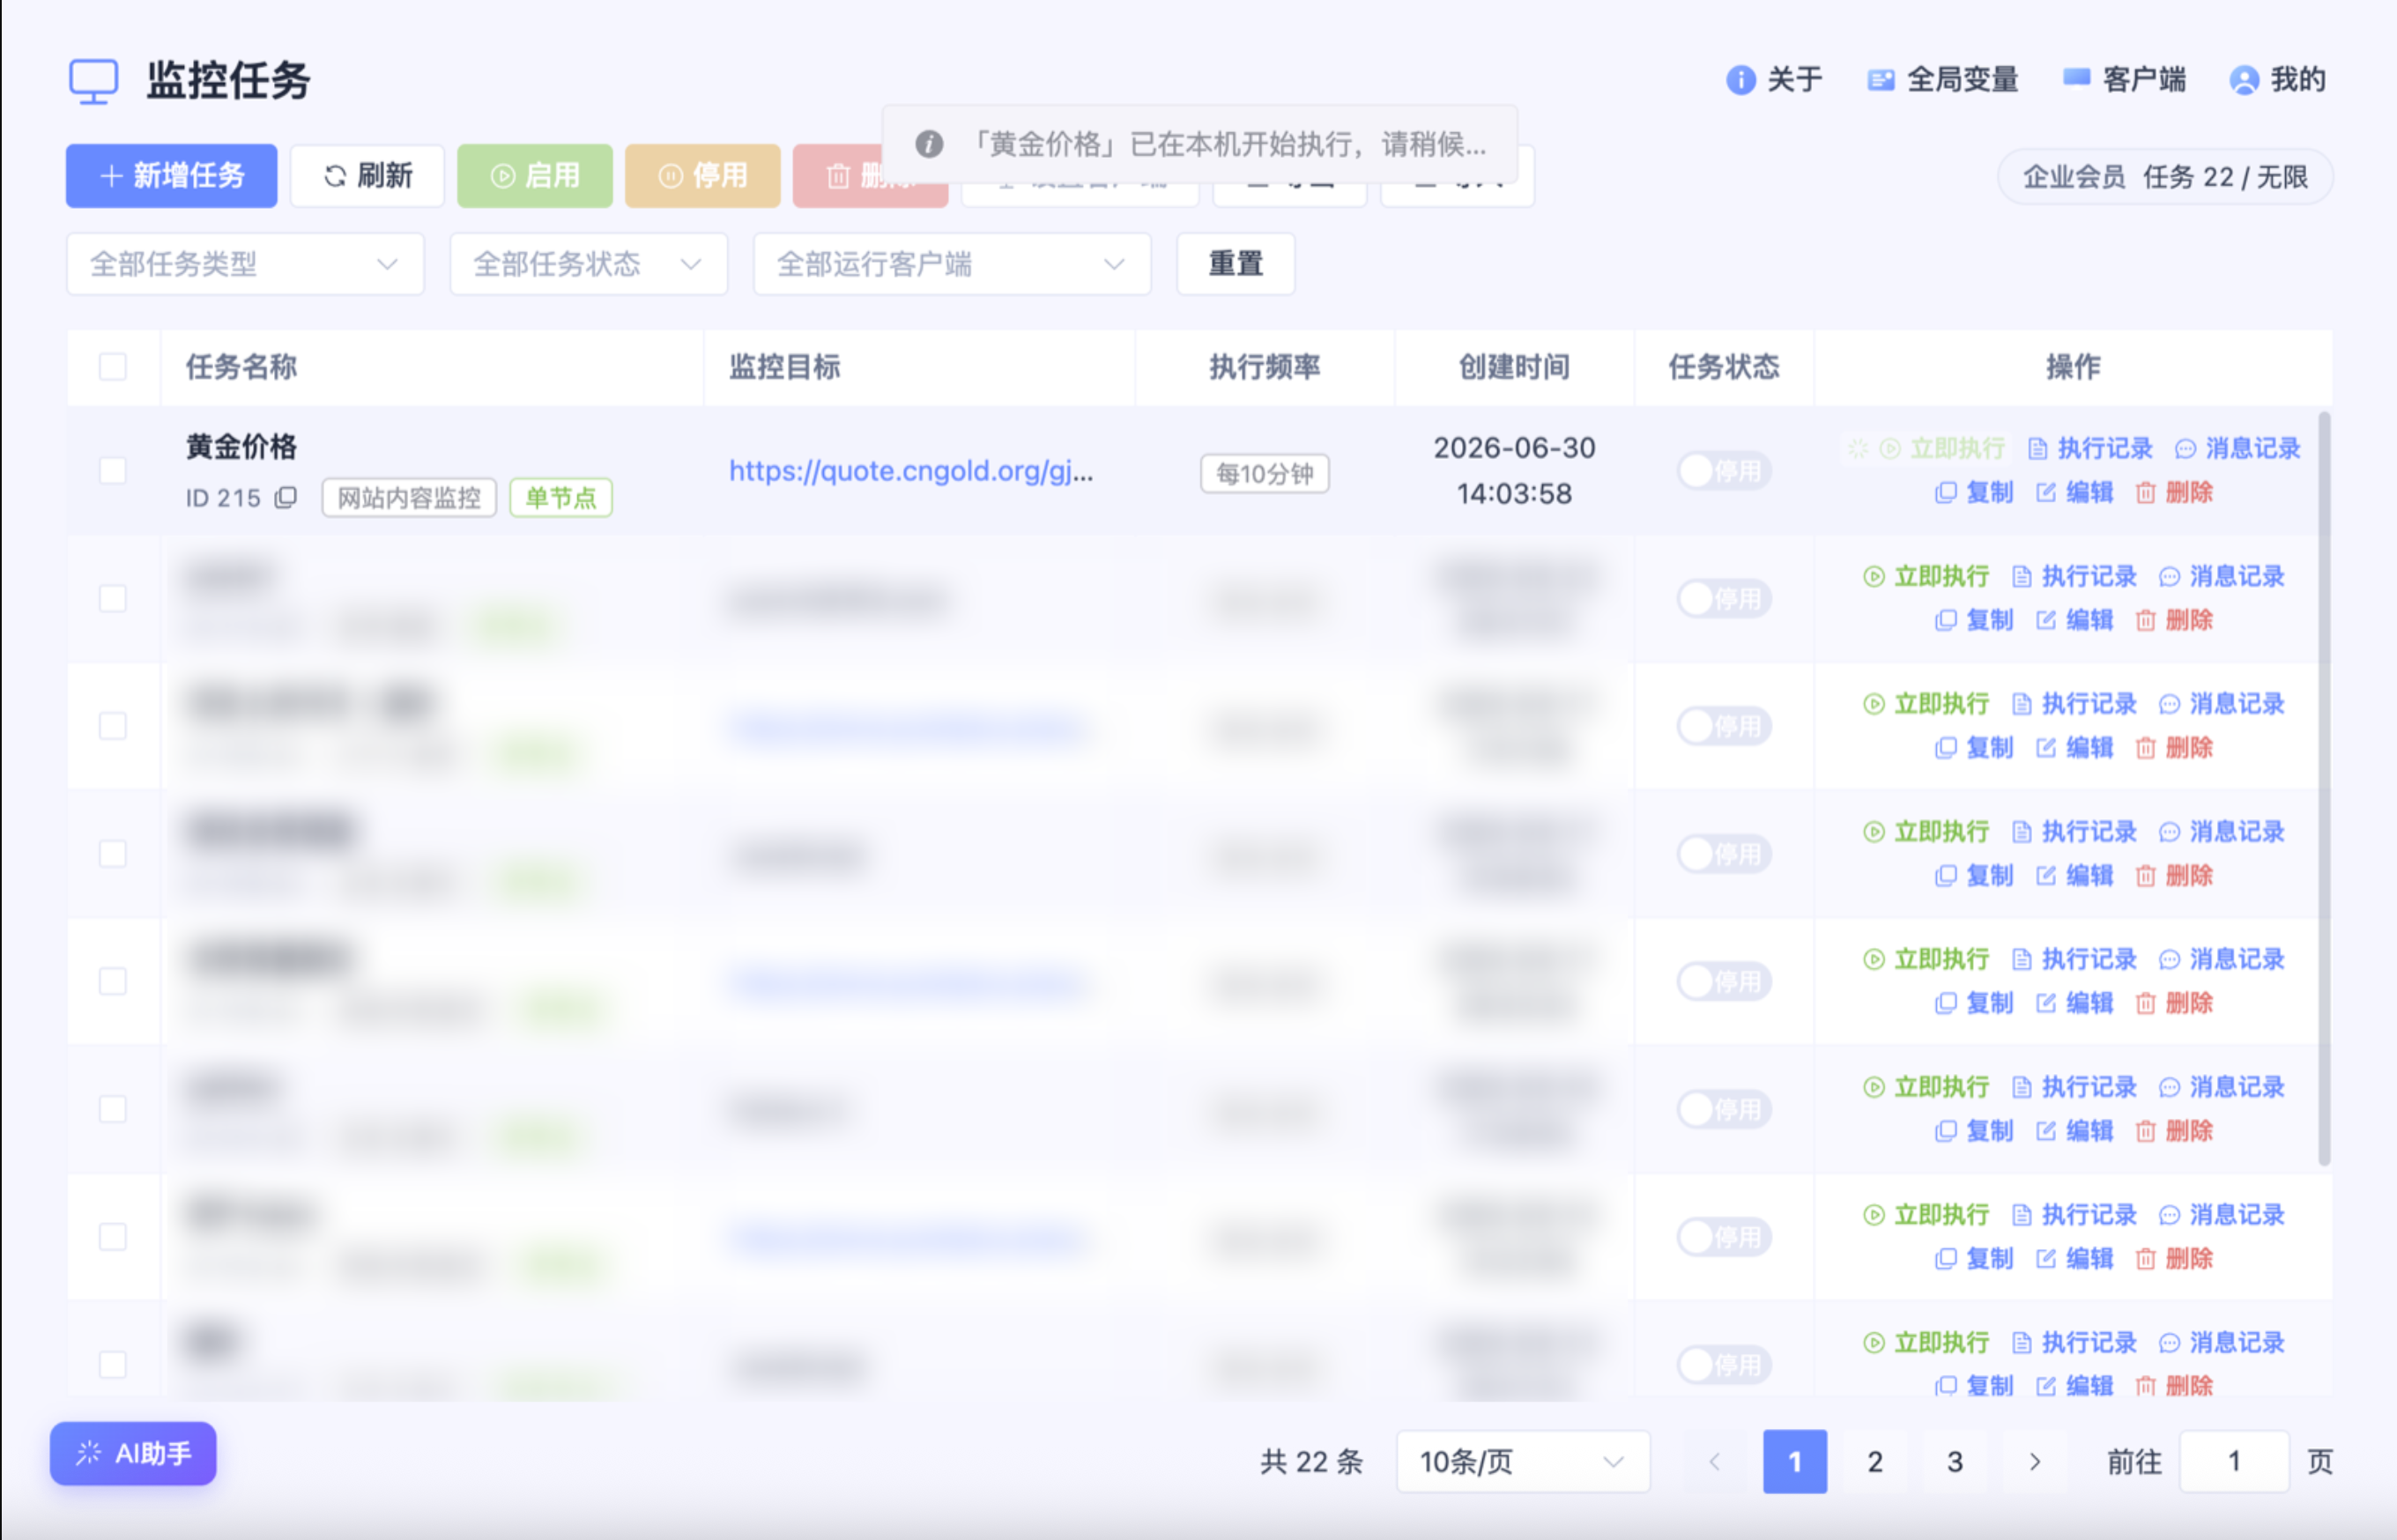Click the 企业会员 任务 22 / 无限 badge
This screenshot has height=1540, width=2397.
[2165, 177]
